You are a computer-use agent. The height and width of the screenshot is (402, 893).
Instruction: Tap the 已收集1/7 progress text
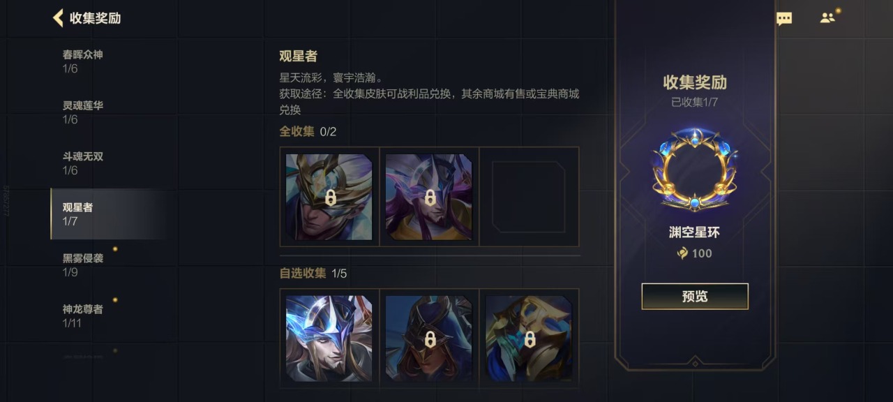[695, 102]
